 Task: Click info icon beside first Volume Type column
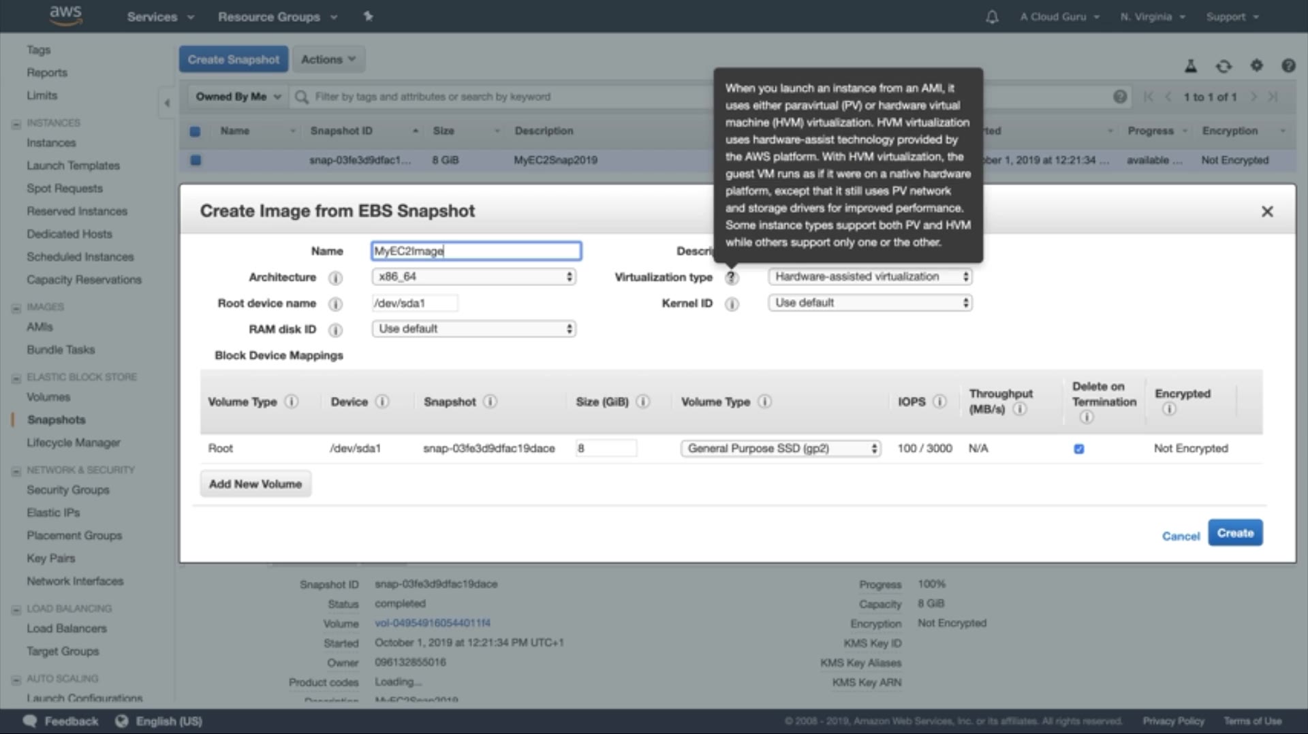point(291,402)
